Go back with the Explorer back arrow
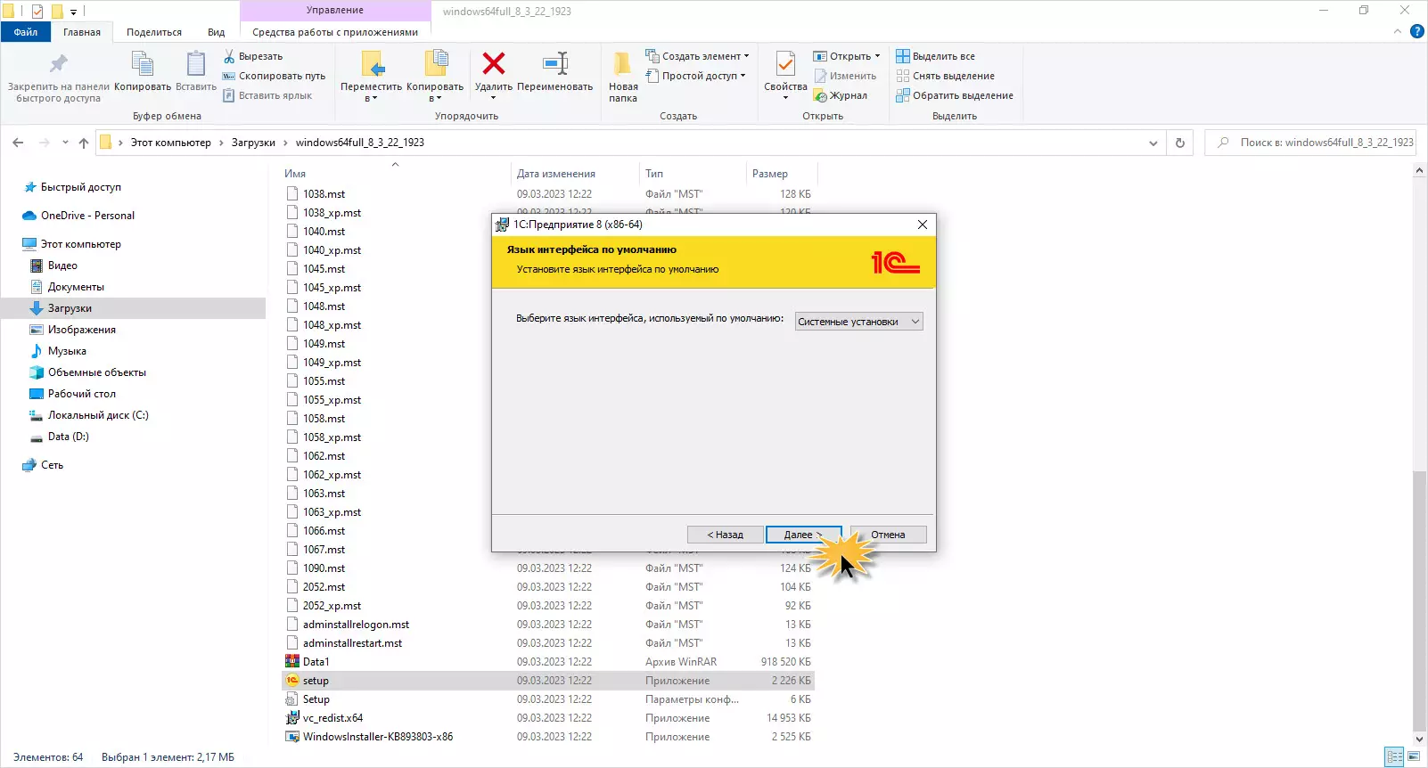Viewport: 1428px width, 768px height. click(18, 143)
